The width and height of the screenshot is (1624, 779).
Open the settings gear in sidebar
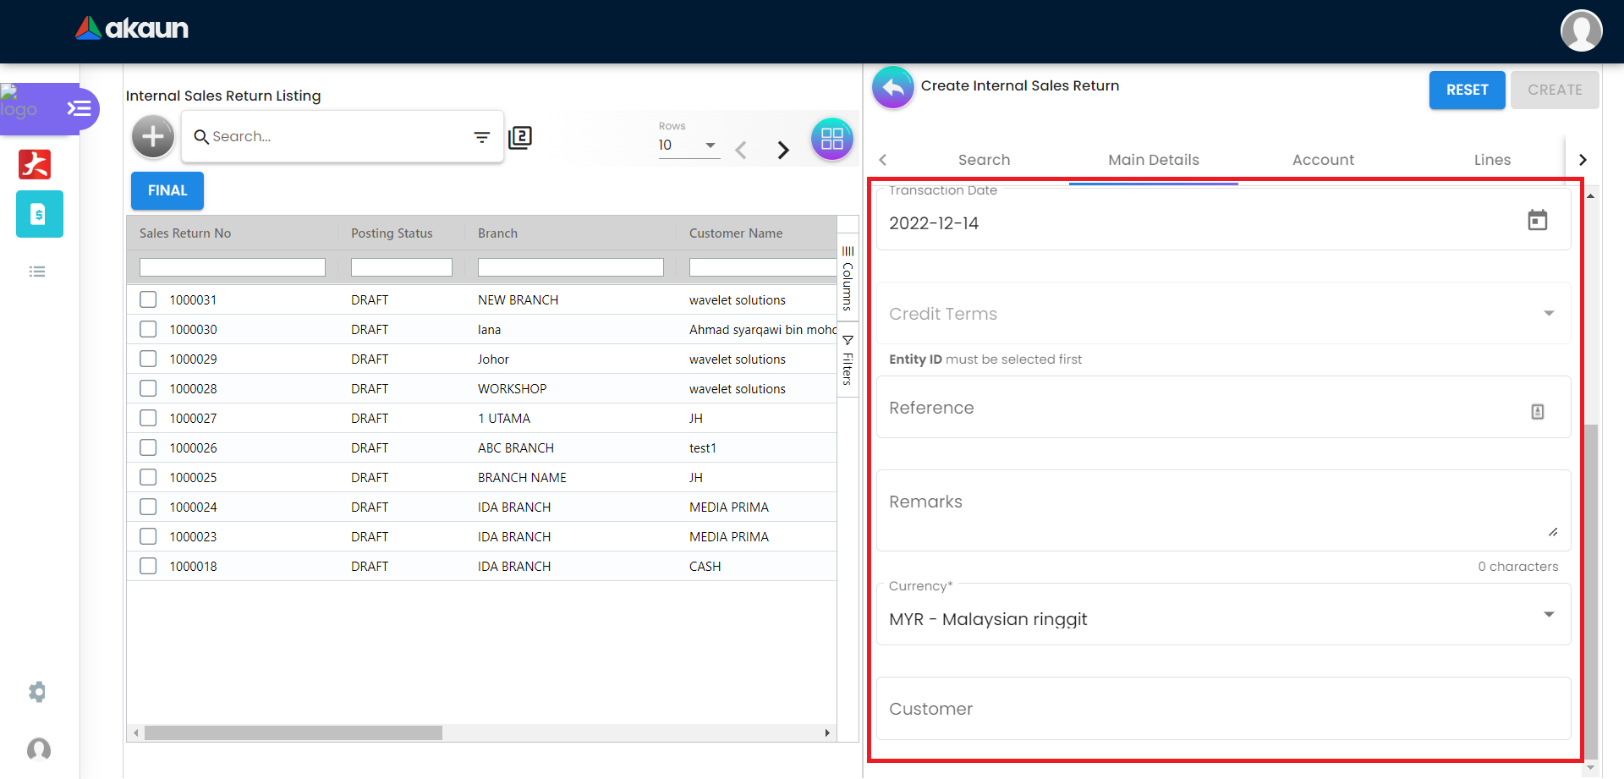pyautogui.click(x=37, y=692)
